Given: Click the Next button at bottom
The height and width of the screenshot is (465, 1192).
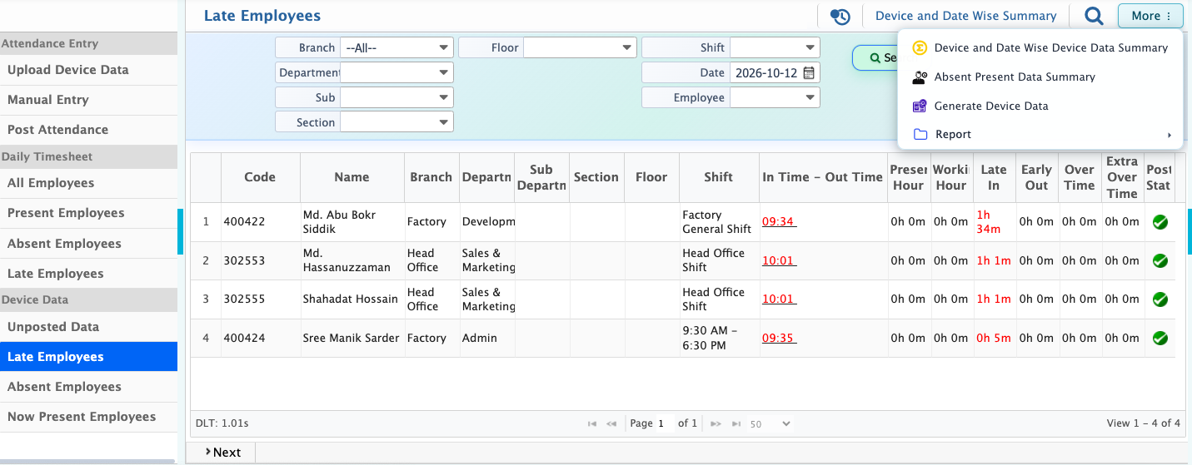Looking at the screenshot, I should [x=222, y=453].
